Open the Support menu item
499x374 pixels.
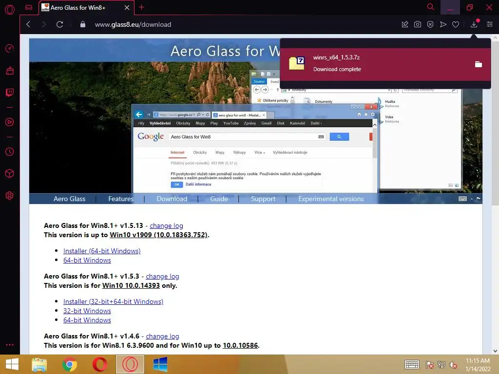pos(263,199)
